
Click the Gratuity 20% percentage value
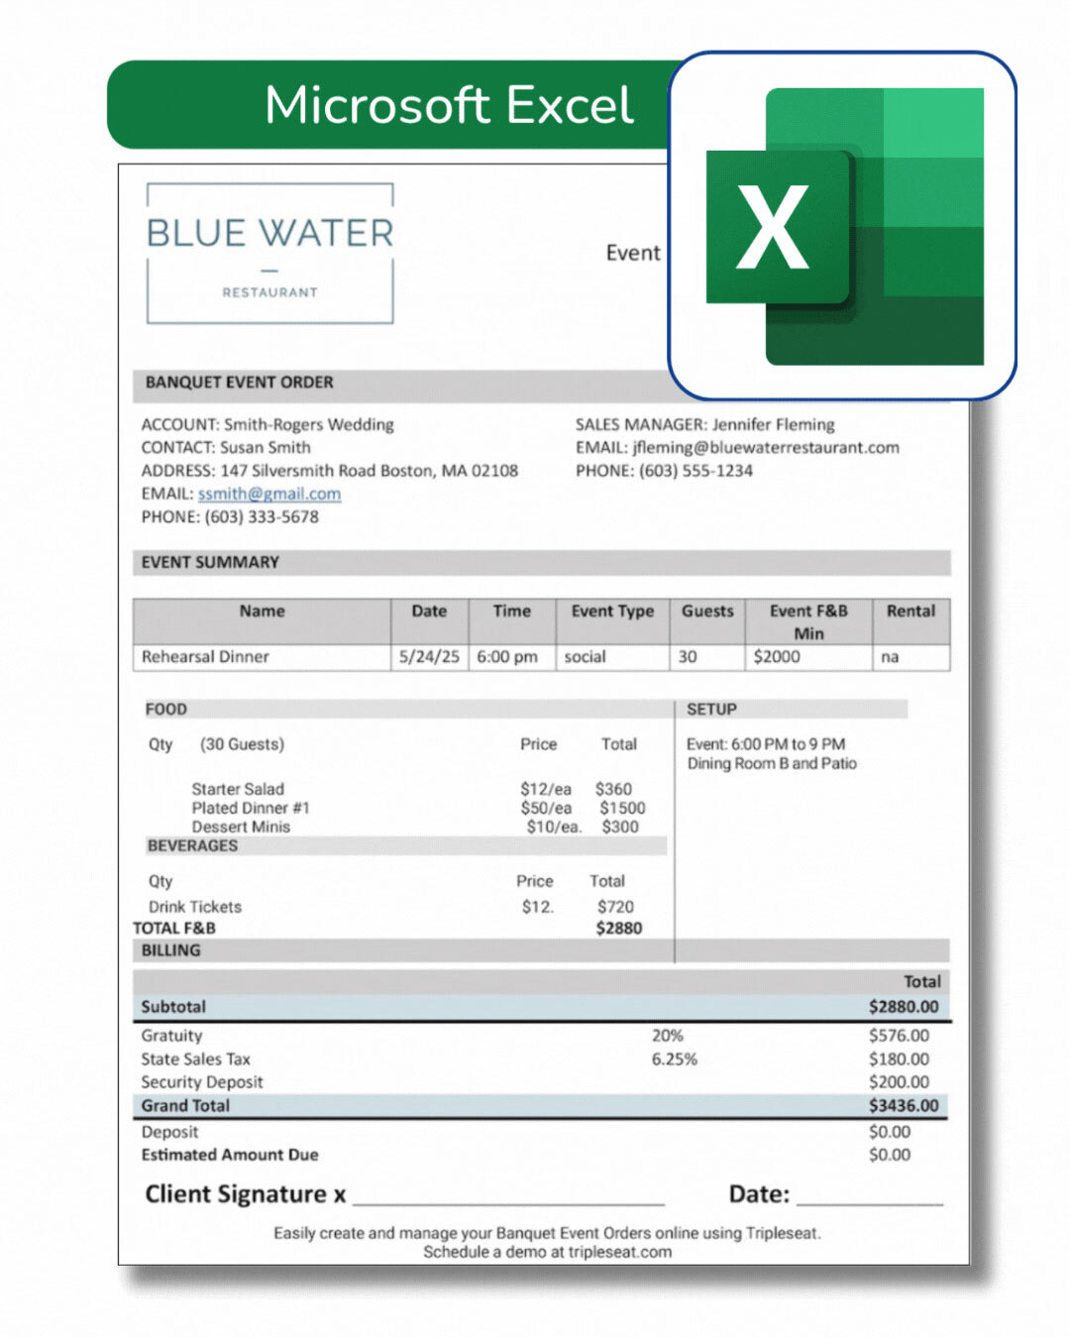(x=667, y=1036)
